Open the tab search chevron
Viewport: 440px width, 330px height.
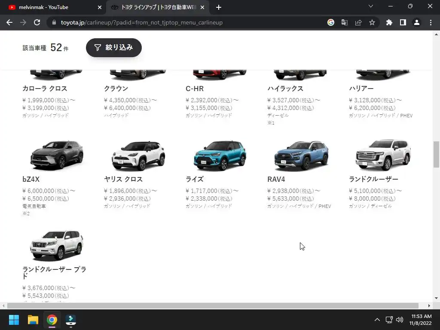point(371,6)
